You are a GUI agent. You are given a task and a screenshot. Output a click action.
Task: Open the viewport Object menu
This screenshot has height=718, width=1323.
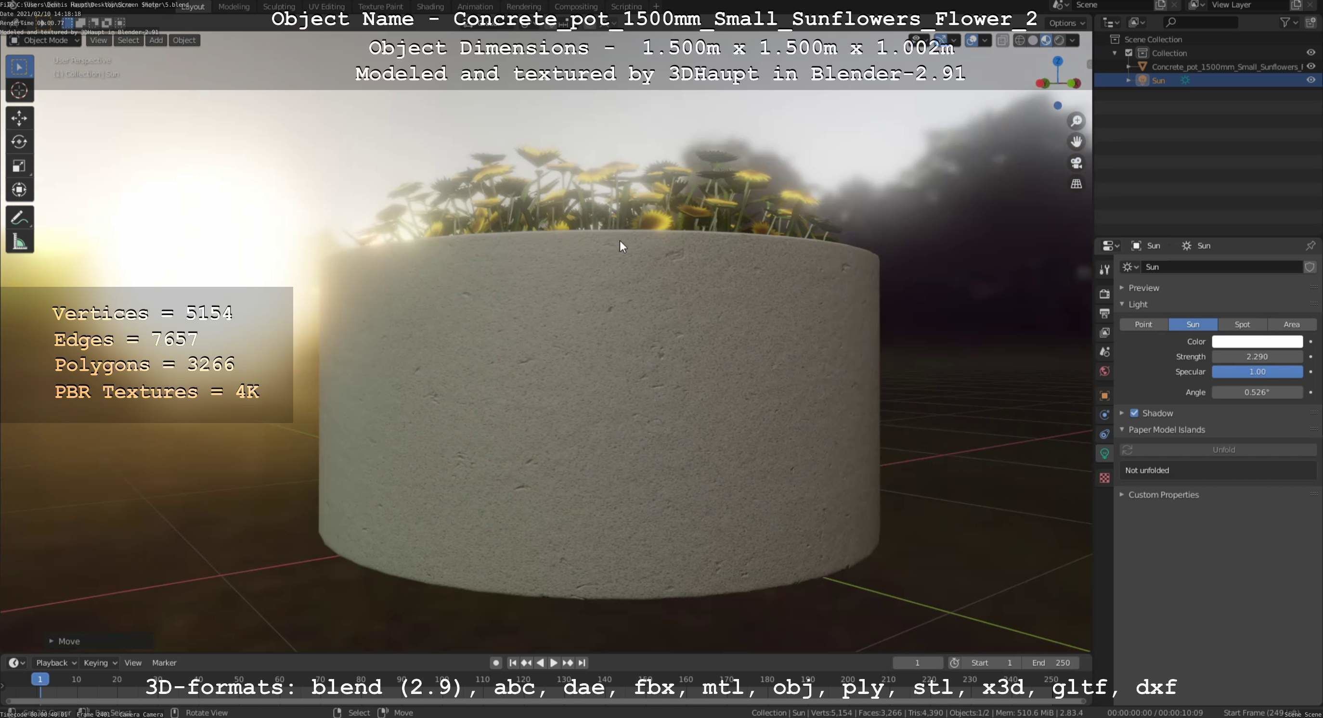(x=184, y=40)
